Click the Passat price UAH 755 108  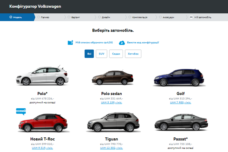[x=181, y=144]
